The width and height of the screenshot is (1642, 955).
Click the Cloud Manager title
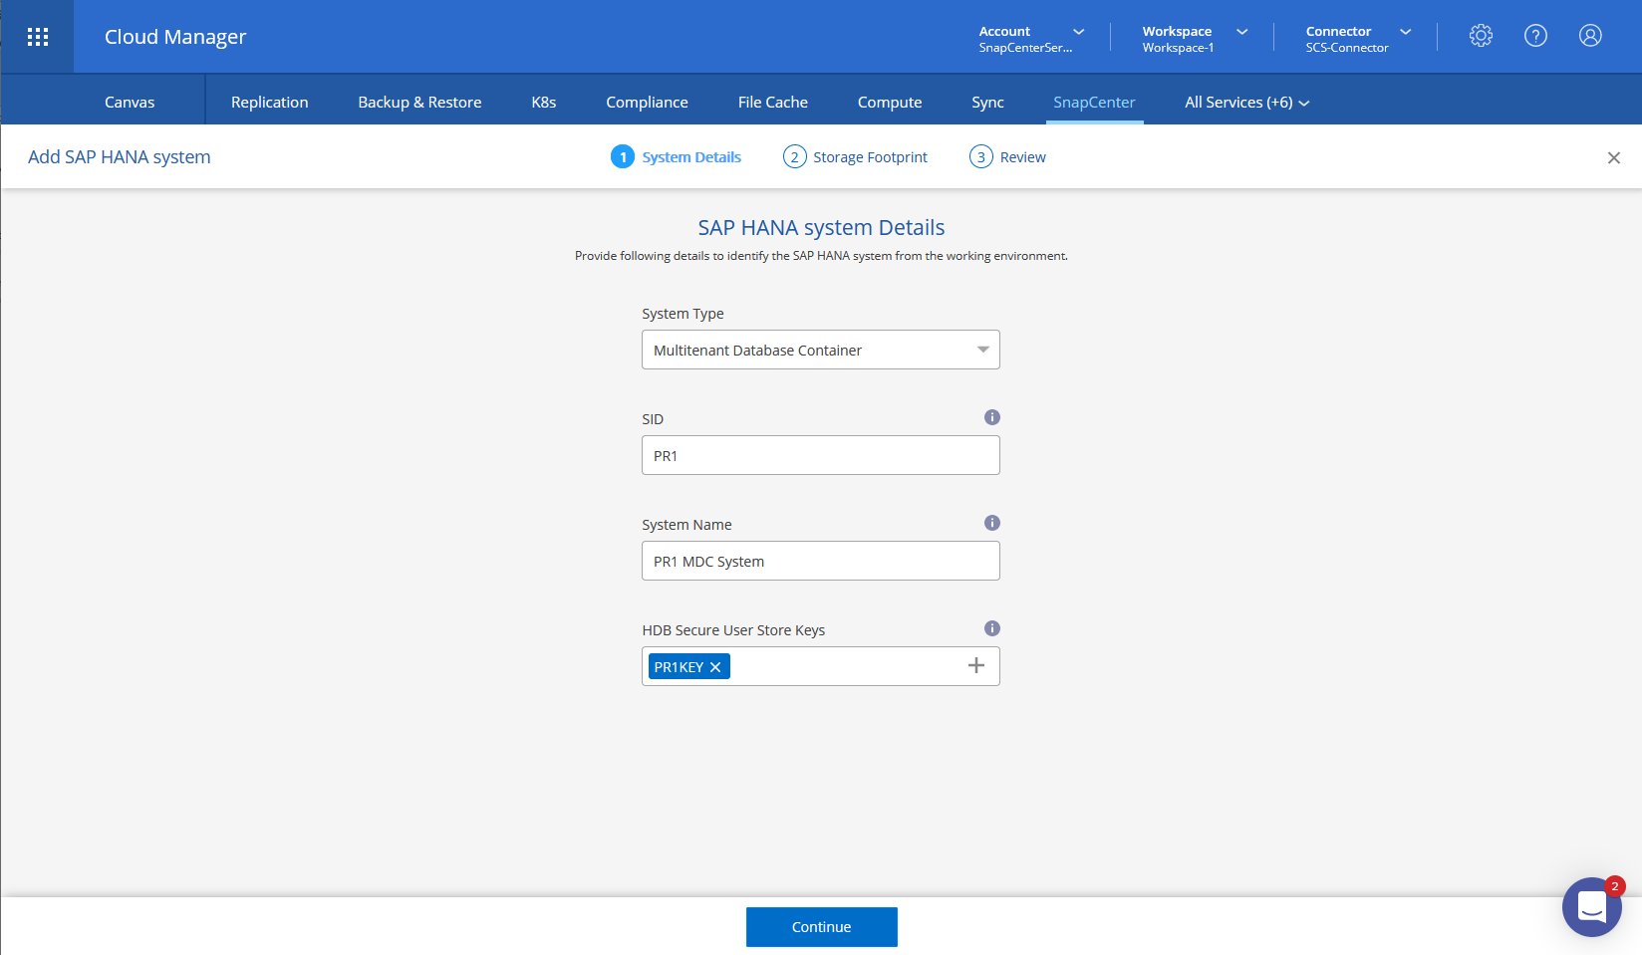tap(175, 37)
